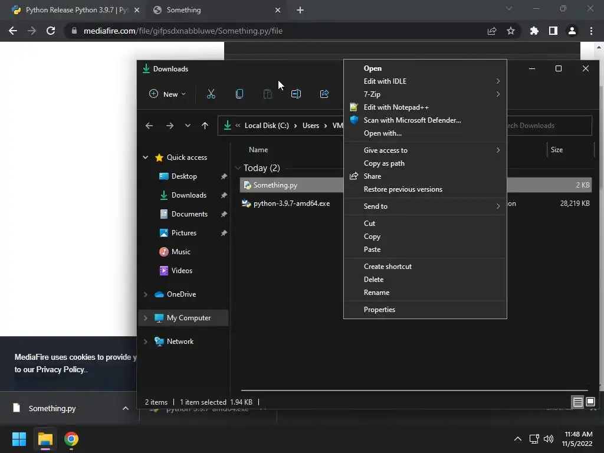Go back in File Explorer navigation
This screenshot has height=453, width=604.
[x=149, y=126]
